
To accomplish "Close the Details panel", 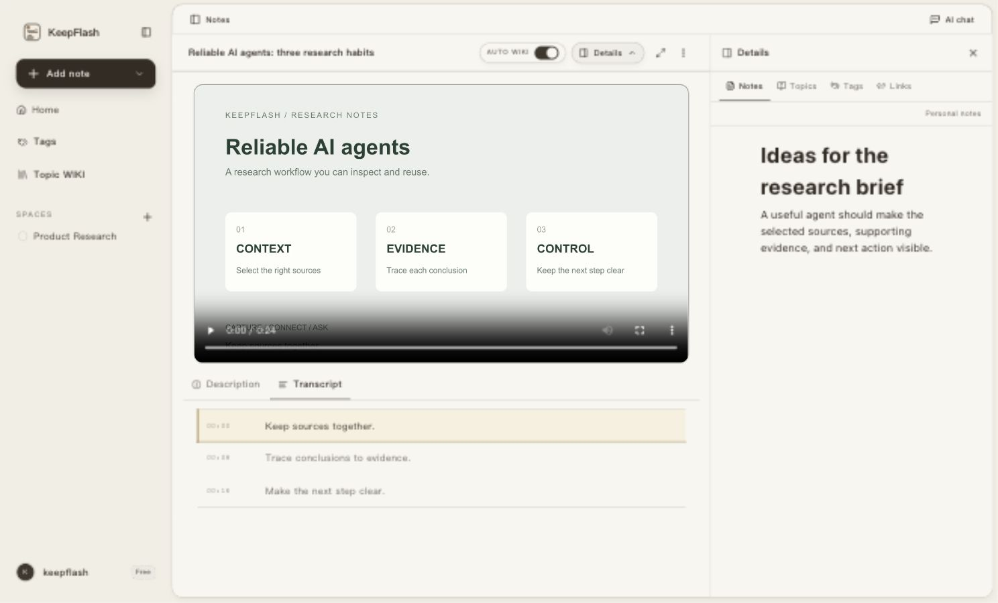I will tap(973, 53).
